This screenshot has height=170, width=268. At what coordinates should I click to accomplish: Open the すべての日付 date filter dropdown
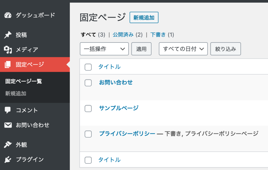click(x=183, y=49)
